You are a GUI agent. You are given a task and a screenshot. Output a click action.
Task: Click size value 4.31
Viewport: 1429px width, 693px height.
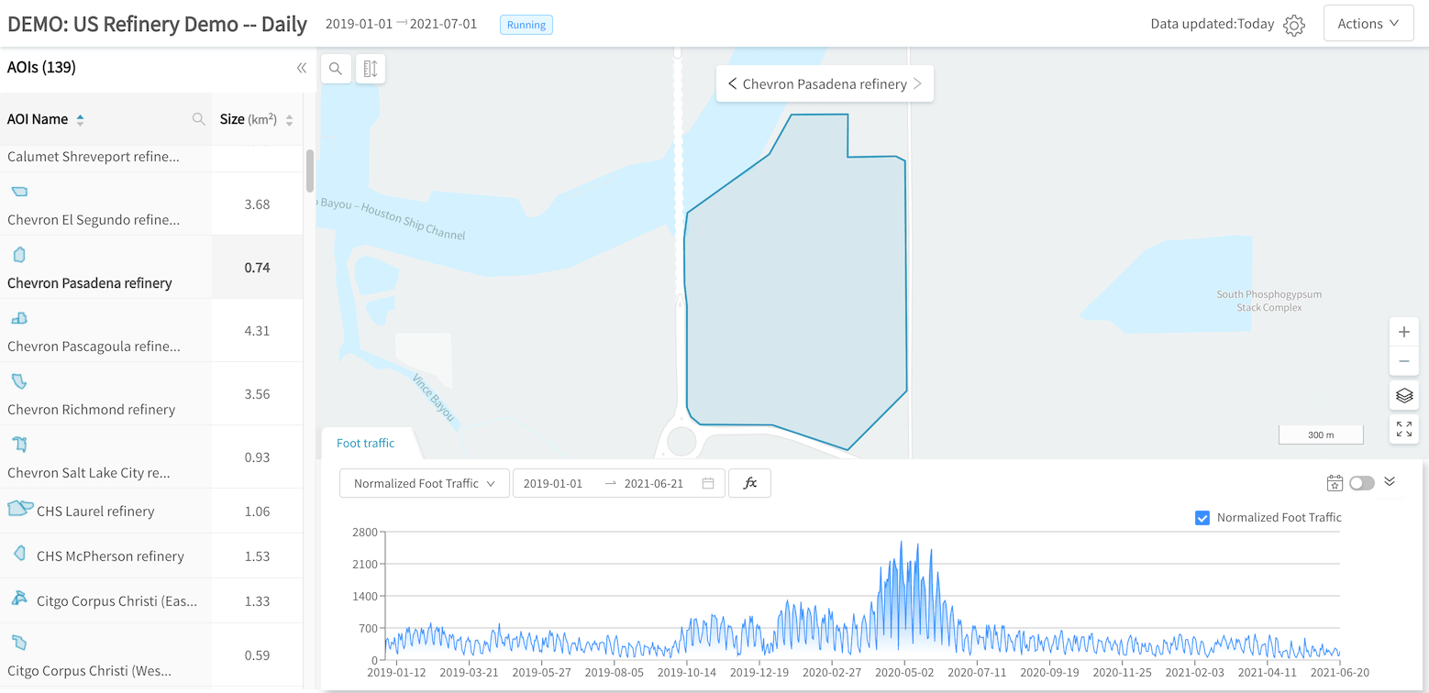[x=257, y=330]
